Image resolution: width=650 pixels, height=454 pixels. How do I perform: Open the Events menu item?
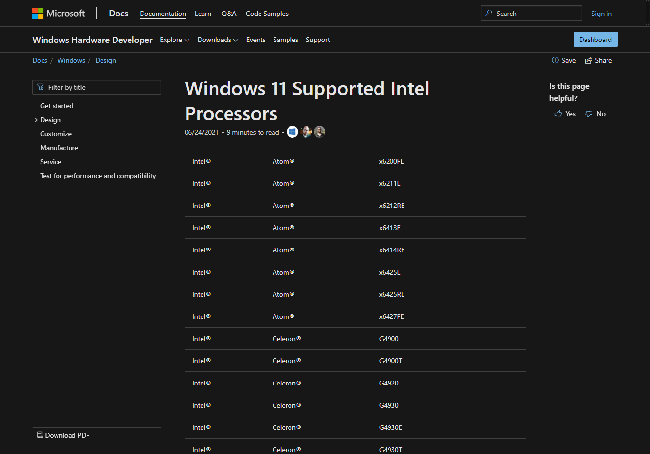pyautogui.click(x=256, y=40)
